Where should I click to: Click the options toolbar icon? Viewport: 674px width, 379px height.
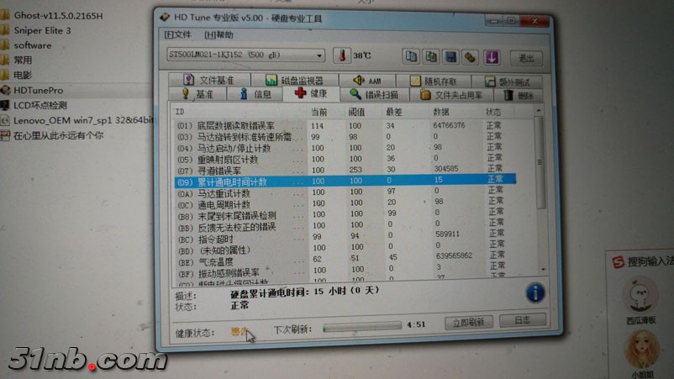(x=471, y=57)
